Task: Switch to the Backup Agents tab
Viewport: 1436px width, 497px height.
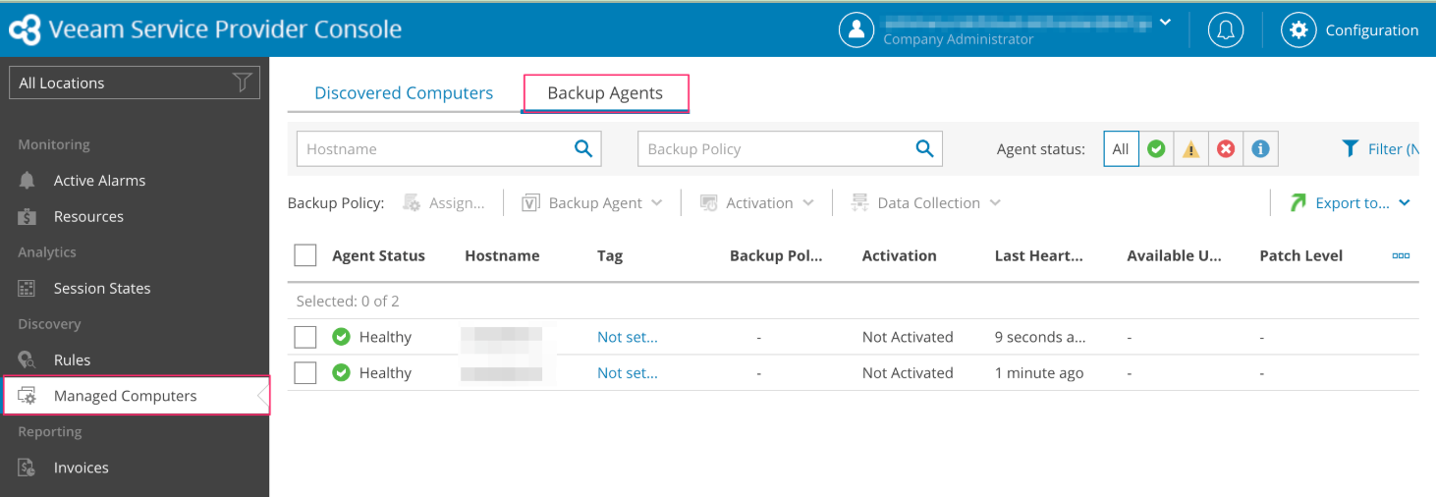Action: [605, 93]
